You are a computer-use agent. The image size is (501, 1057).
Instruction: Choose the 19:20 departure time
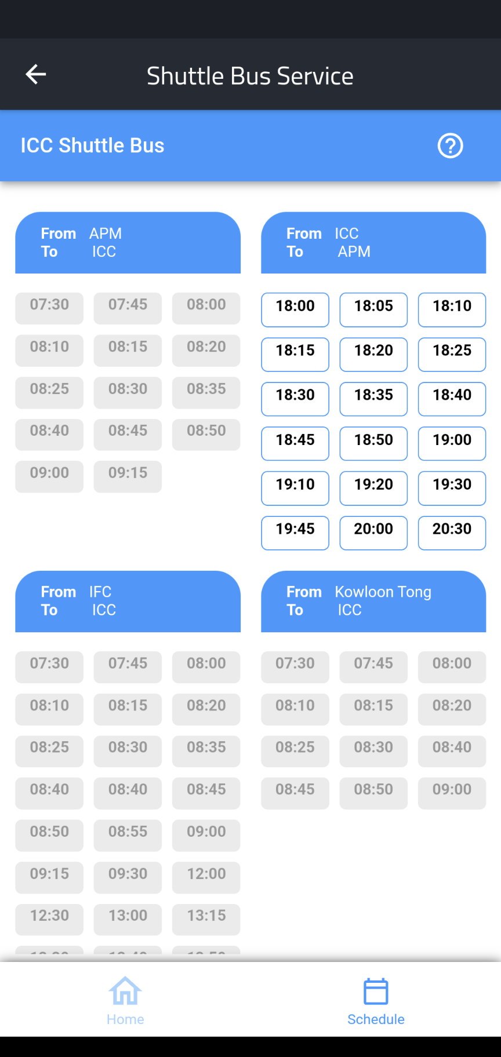373,488
